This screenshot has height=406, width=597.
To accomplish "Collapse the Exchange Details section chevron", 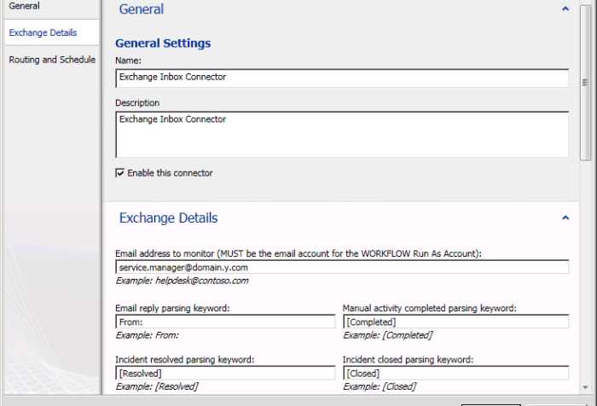I will click(565, 218).
